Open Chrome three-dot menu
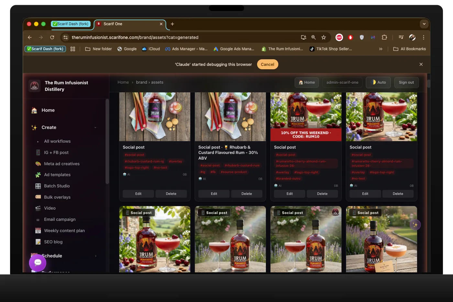Image resolution: width=453 pixels, height=302 pixels. [x=424, y=38]
